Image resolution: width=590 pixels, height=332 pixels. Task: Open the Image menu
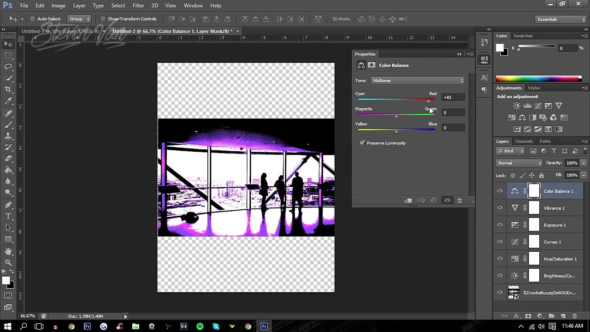pyautogui.click(x=59, y=6)
